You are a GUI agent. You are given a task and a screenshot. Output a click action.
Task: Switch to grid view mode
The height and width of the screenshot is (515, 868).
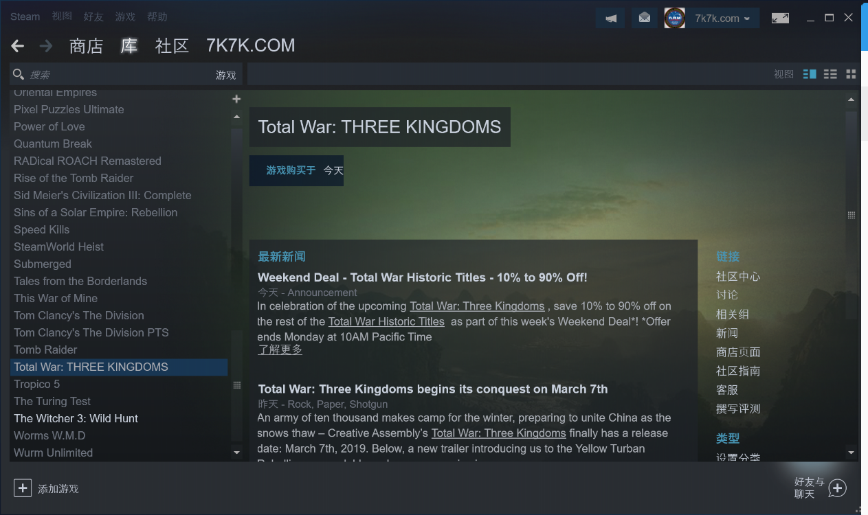851,74
